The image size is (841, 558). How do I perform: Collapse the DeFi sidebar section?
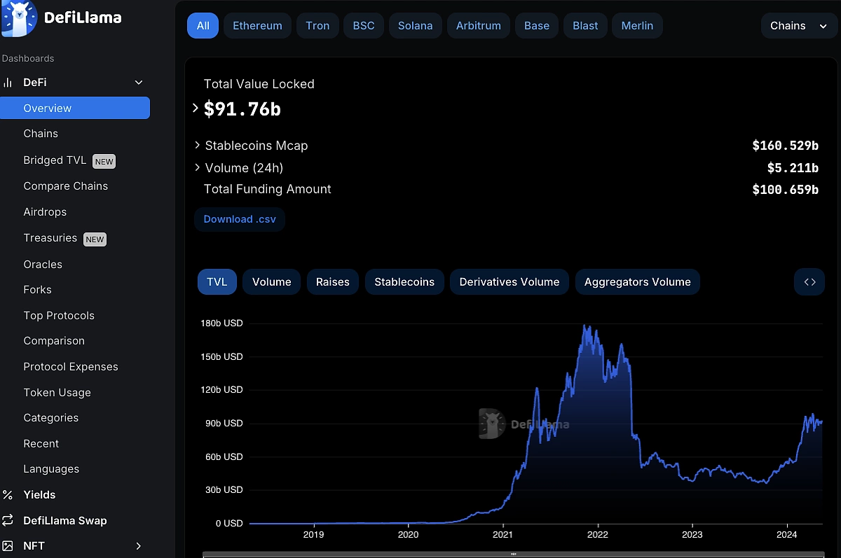coord(139,83)
